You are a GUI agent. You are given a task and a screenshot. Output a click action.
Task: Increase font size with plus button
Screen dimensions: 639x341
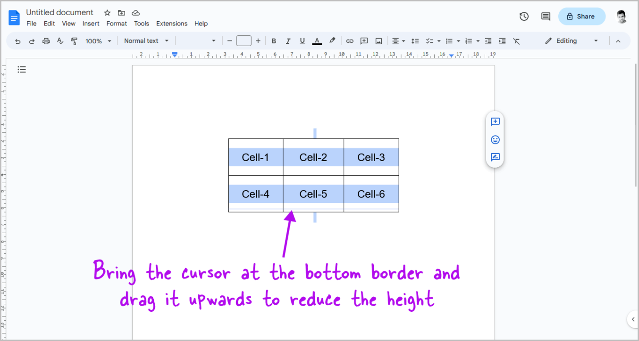(258, 41)
